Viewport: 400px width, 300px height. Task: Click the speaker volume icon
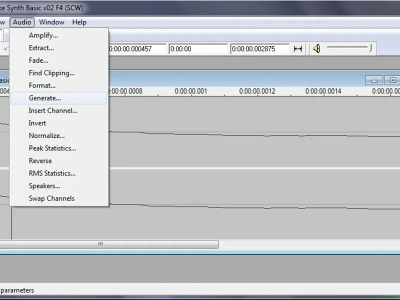point(316,48)
